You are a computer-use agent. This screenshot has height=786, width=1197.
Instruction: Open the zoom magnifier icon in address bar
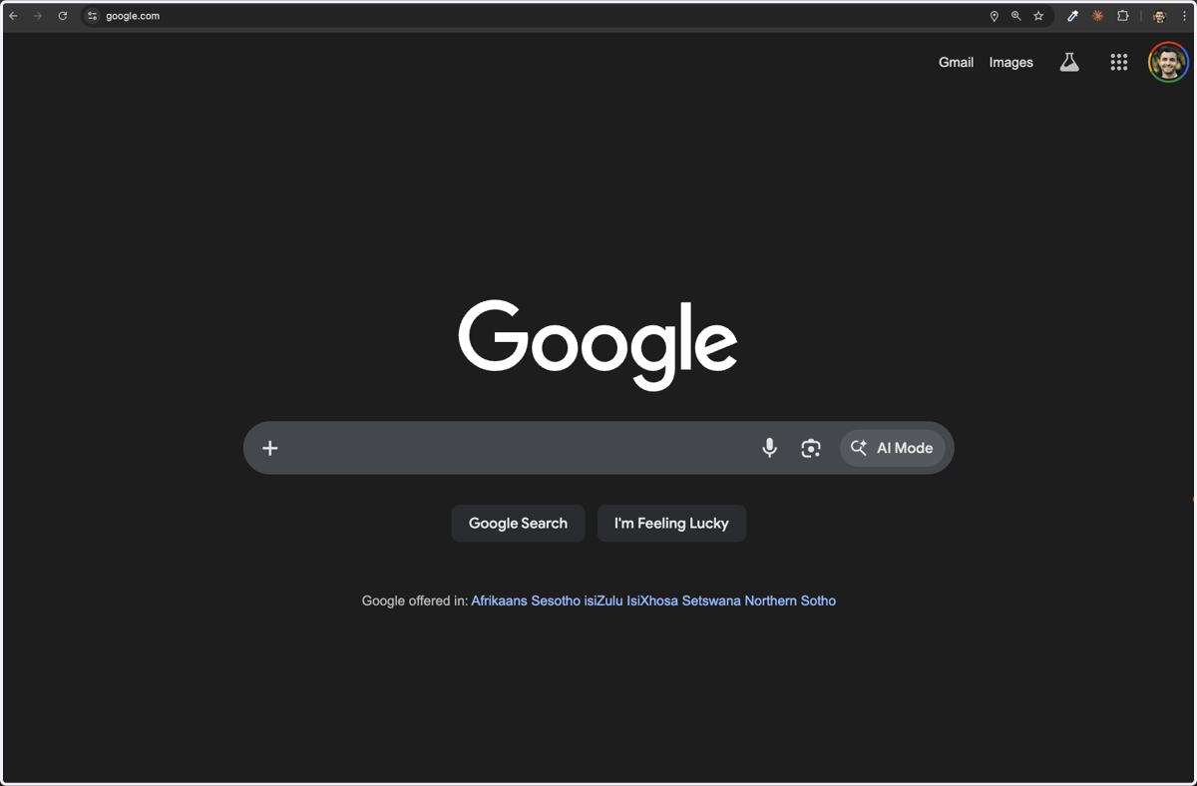coord(1016,16)
